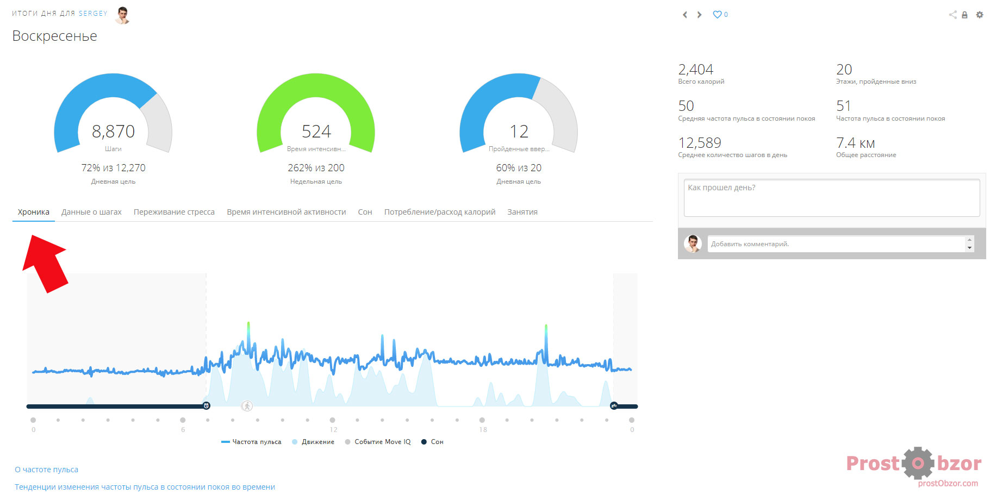The image size is (990, 494).
Task: Toggle Частота пульса series in legend
Action: click(252, 442)
